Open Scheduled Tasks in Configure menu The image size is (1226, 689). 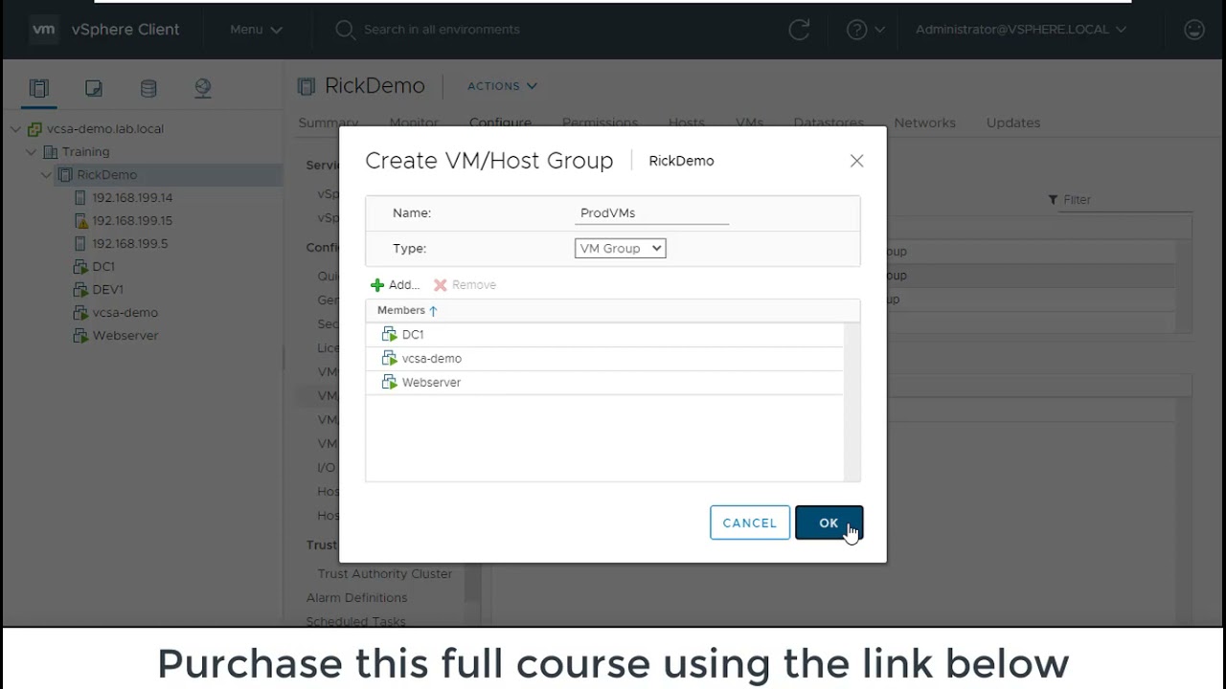(x=355, y=621)
